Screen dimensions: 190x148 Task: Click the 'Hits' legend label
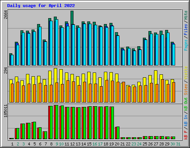[x=186, y=15]
